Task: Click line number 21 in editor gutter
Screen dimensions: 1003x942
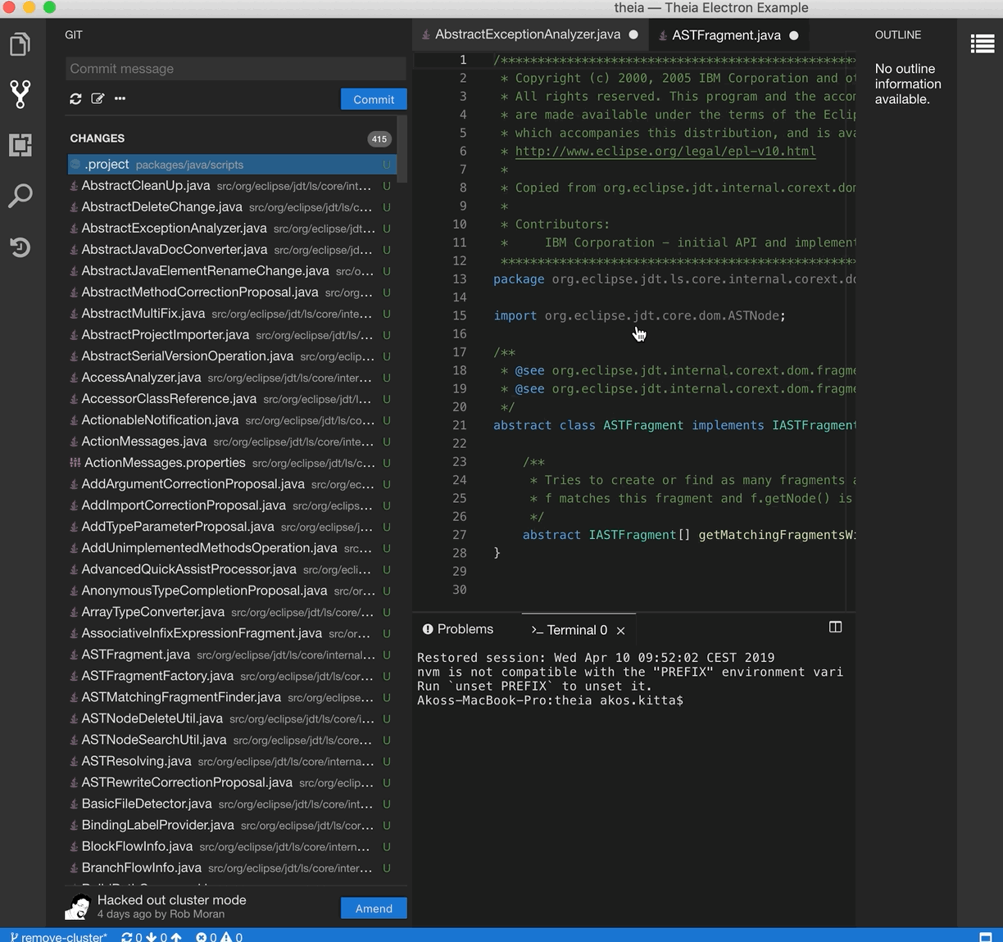Action: [459, 425]
